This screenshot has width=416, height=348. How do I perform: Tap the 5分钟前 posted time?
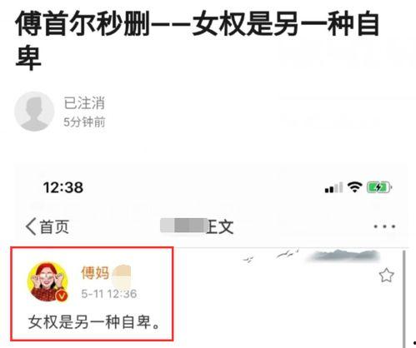pyautogui.click(x=84, y=122)
